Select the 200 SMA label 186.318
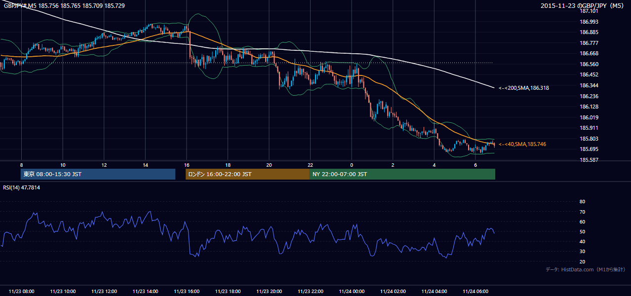The image size is (631, 296). coord(523,88)
